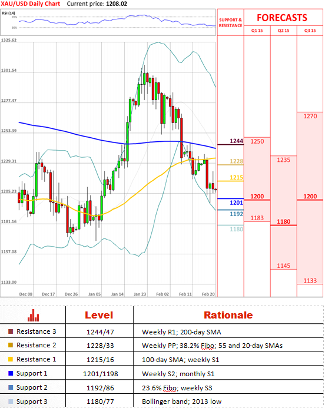Screen dimensions: 325x408
Task: Click the XAU/USD Daily Chart title
Action: (x=31, y=4)
